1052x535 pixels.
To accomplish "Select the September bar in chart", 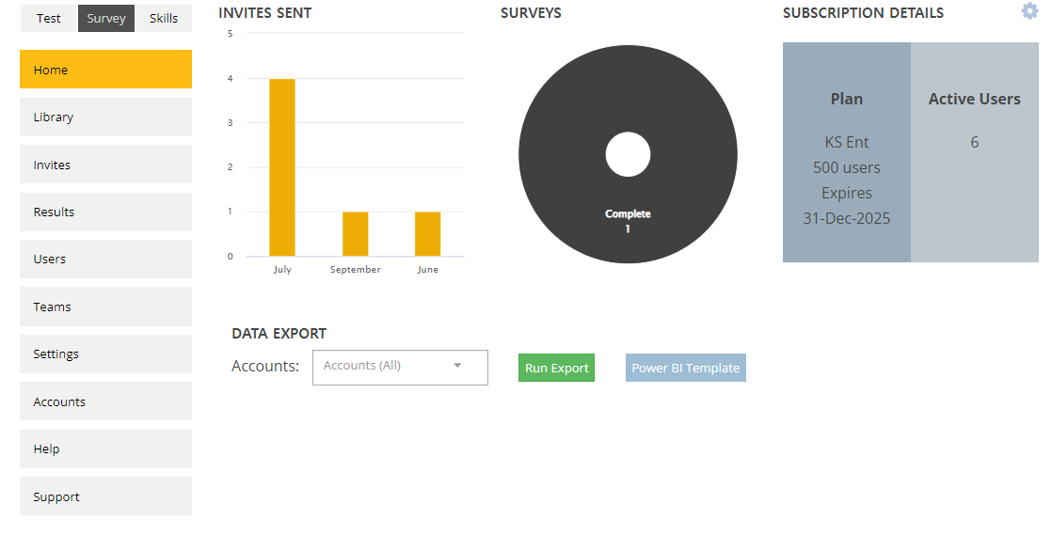I will pyautogui.click(x=356, y=234).
